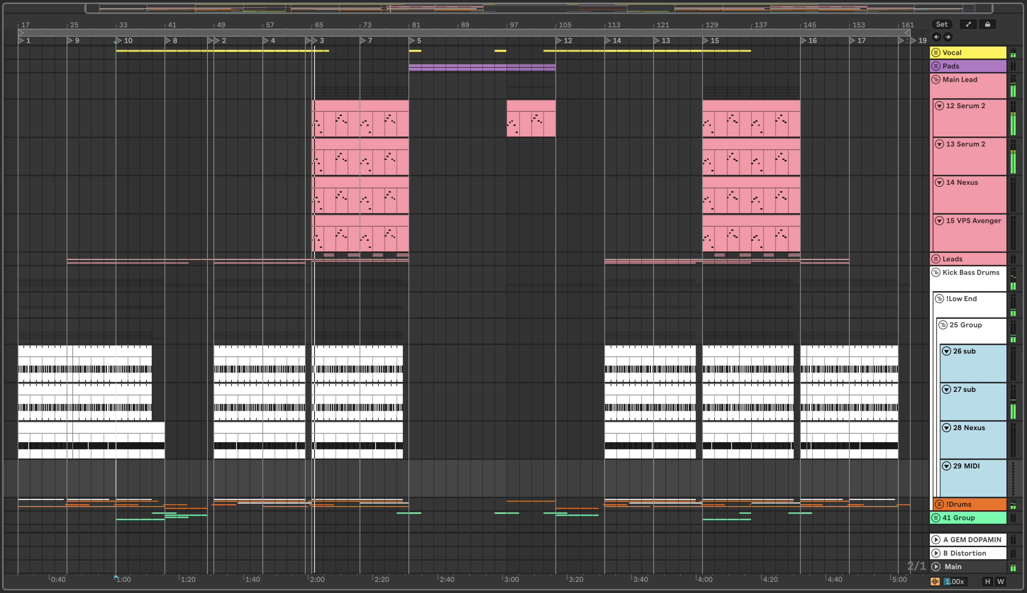Image resolution: width=1027 pixels, height=593 pixels.
Task: Unfold the Leads group track
Action: [x=936, y=259]
